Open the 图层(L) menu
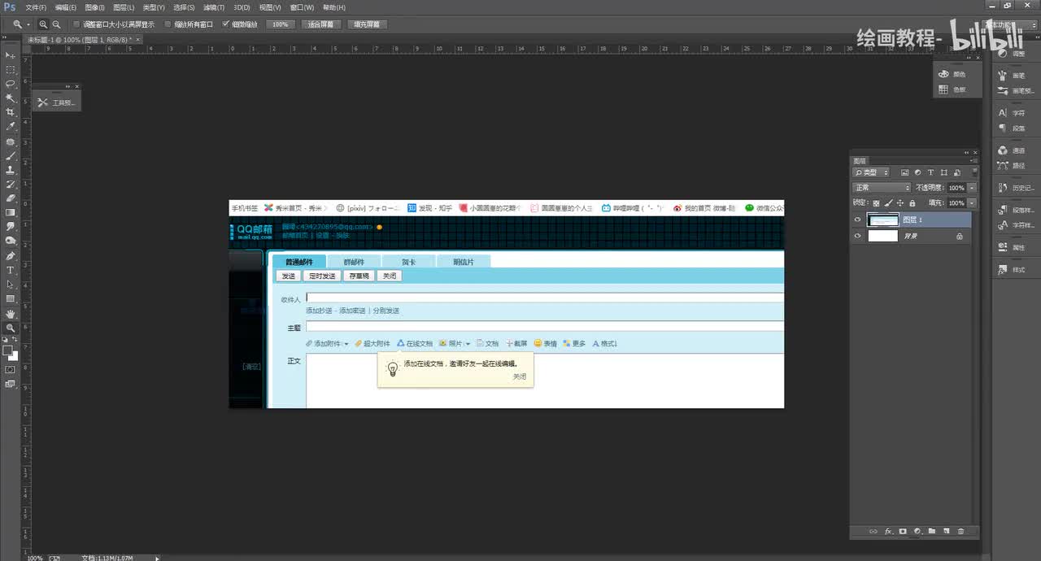1041x561 pixels. click(124, 7)
